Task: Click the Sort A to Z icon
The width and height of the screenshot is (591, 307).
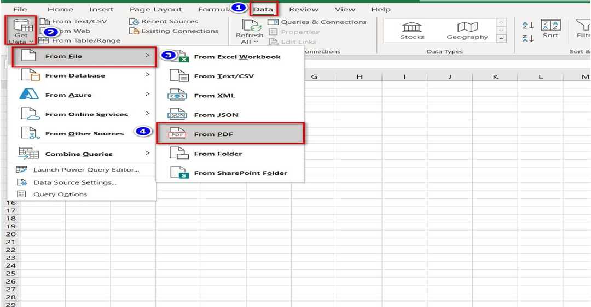Action: click(x=528, y=25)
